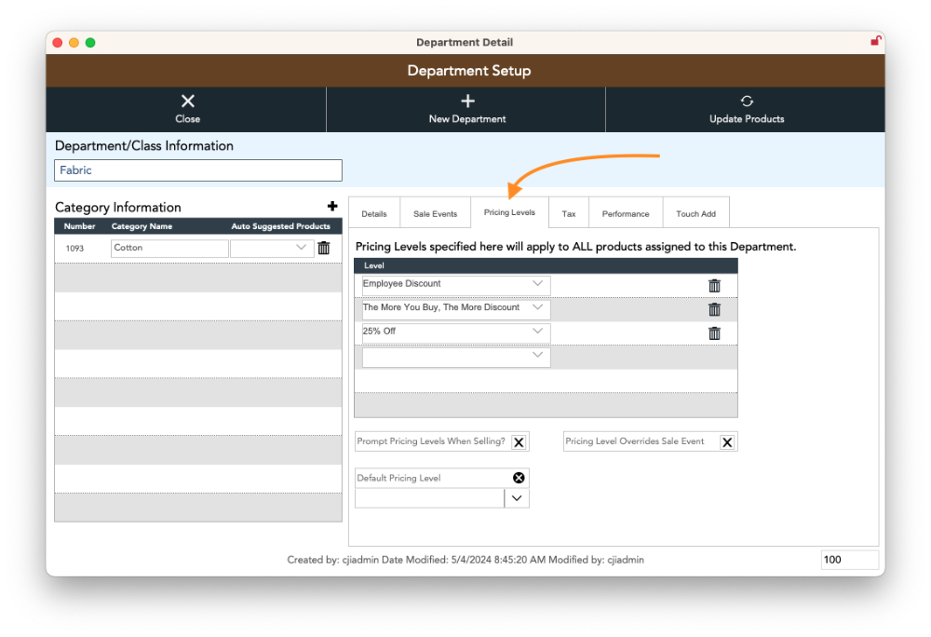931x637 pixels.
Task: Select the Touch Add tab
Action: point(695,213)
